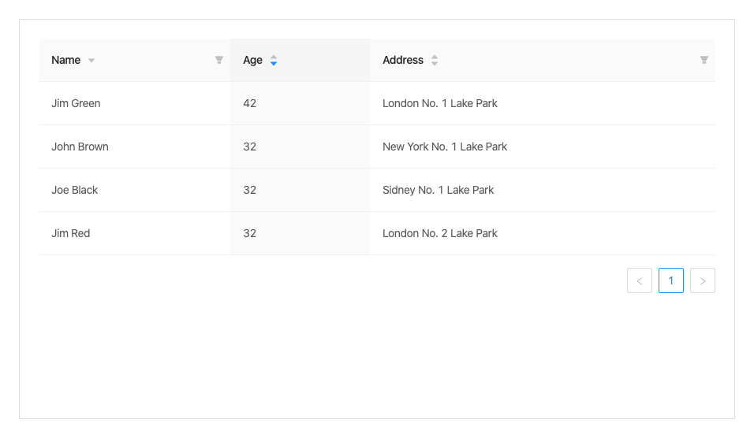Image resolution: width=754 pixels, height=438 pixels.
Task: Go to the next page arrow
Action: tap(703, 280)
